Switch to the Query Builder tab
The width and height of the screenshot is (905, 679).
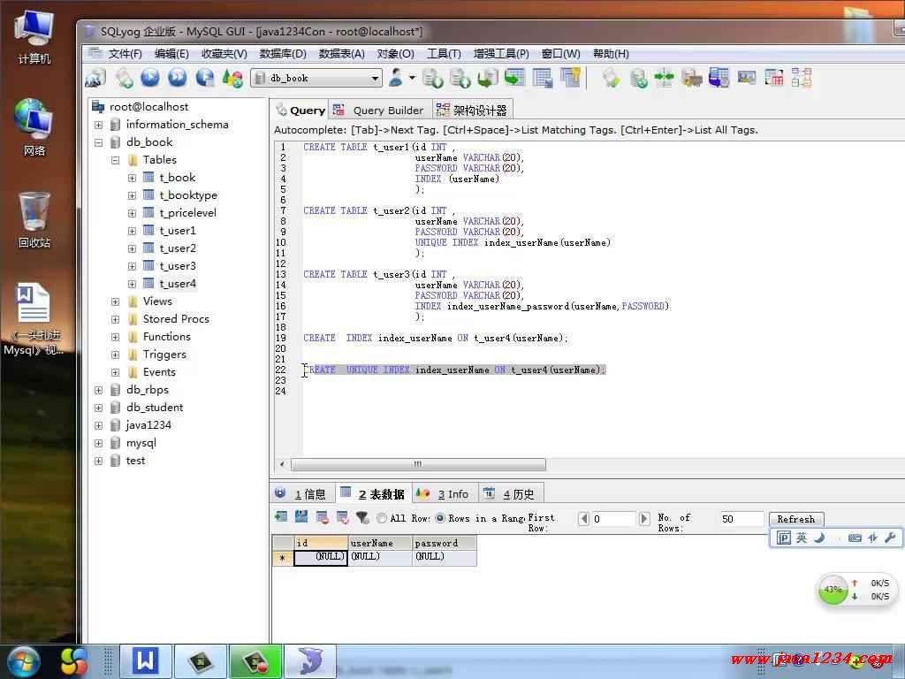click(380, 111)
